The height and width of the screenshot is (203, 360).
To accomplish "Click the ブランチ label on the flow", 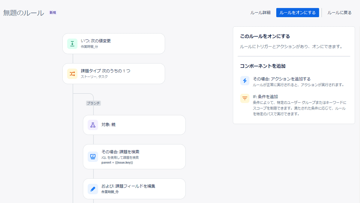I will (94, 103).
